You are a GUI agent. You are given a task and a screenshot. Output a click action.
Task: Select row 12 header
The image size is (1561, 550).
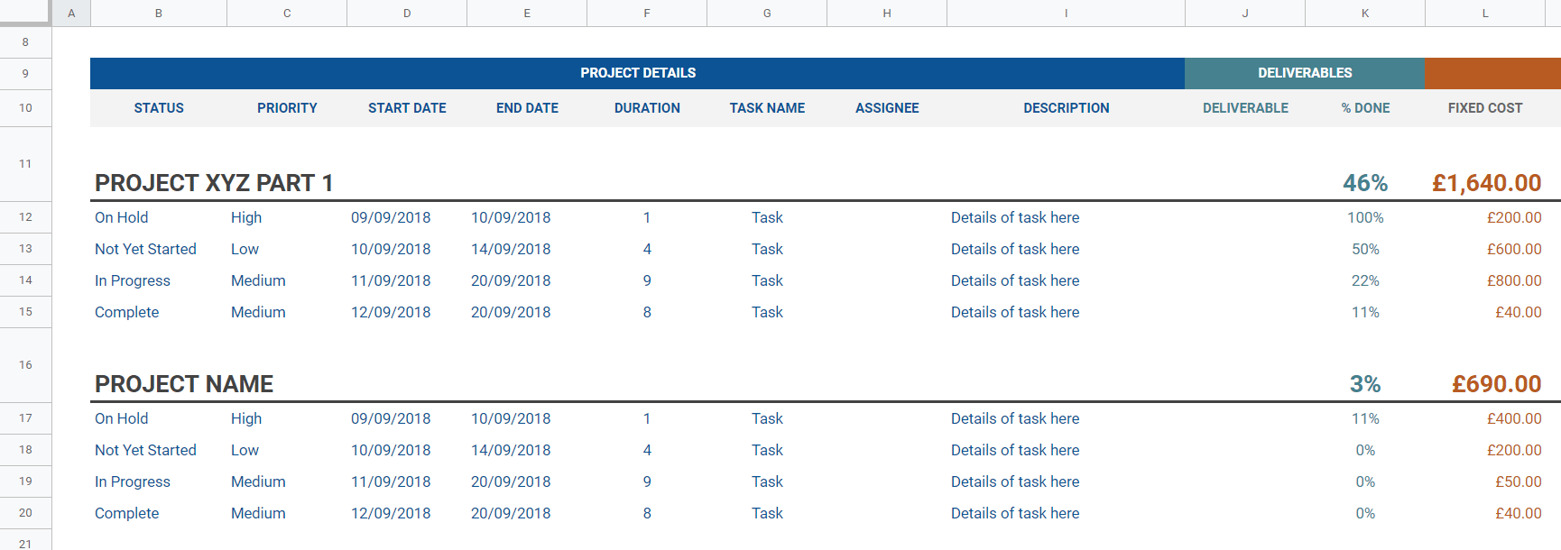(x=25, y=217)
